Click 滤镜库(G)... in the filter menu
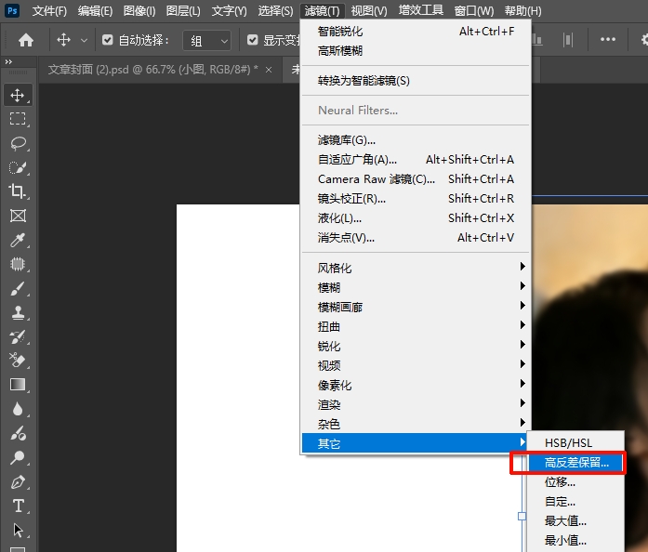The image size is (648, 552). click(347, 139)
